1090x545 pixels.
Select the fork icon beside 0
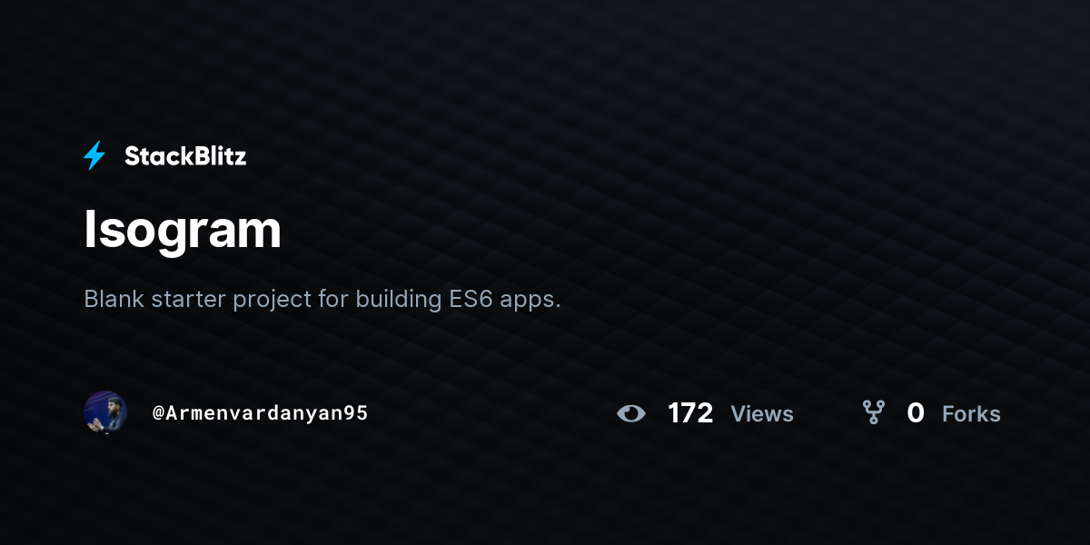click(874, 413)
